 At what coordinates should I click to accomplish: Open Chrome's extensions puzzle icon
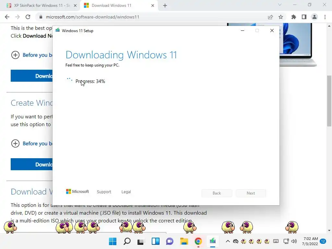pyautogui.click(x=293, y=17)
